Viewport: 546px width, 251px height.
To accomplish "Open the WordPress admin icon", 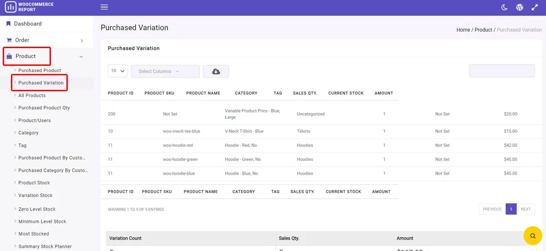I will pyautogui.click(x=520, y=7).
